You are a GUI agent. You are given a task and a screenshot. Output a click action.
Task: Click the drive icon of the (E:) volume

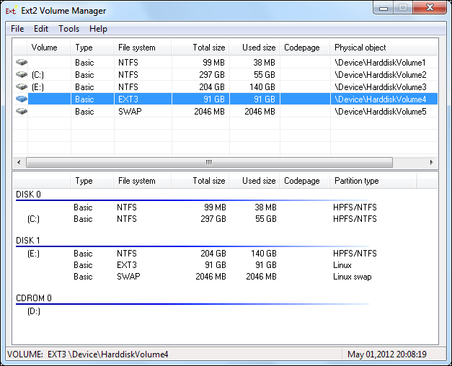coord(22,86)
